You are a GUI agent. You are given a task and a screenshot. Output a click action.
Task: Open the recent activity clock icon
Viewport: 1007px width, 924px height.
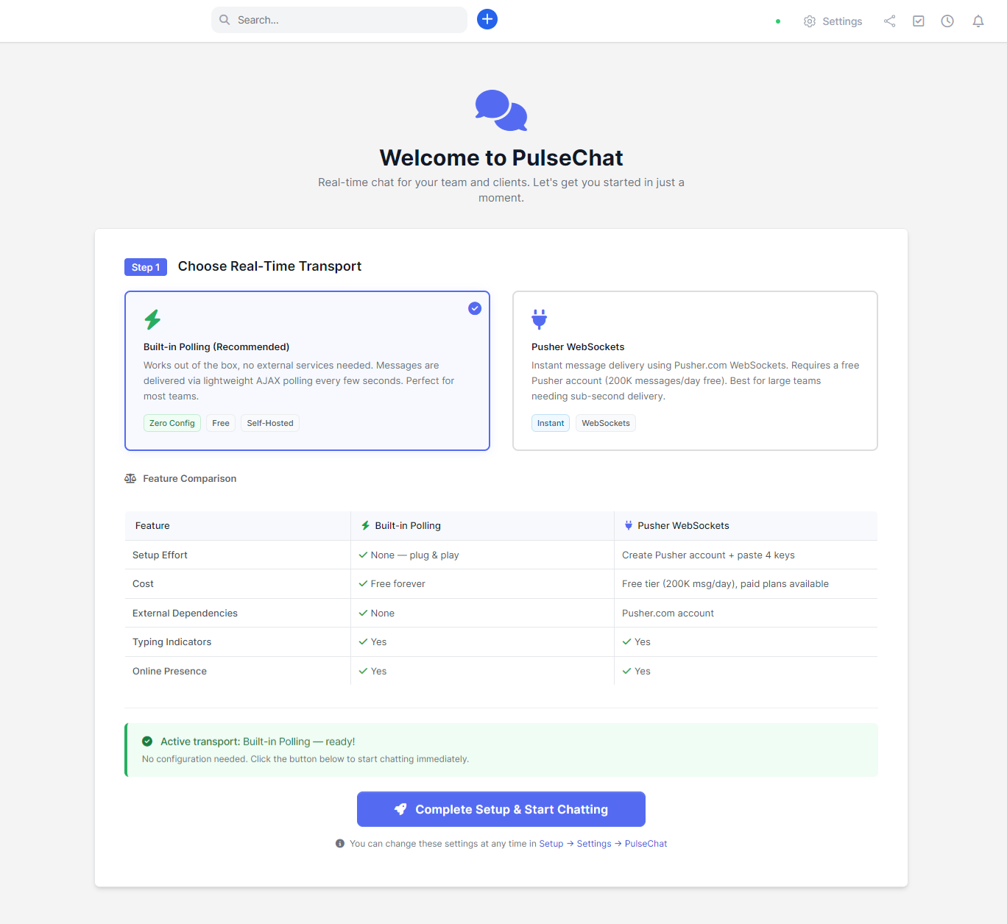click(x=947, y=21)
